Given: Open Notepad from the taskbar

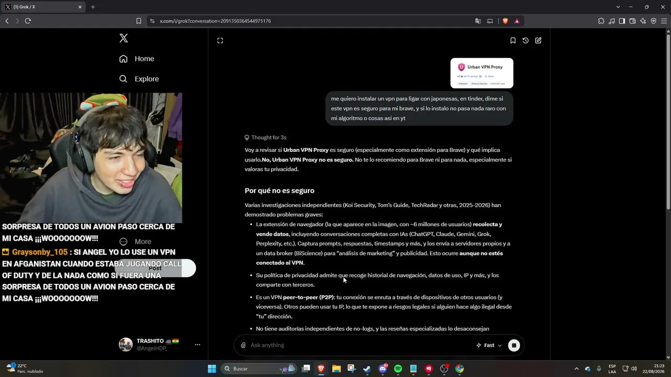Looking at the screenshot, I should 413,369.
